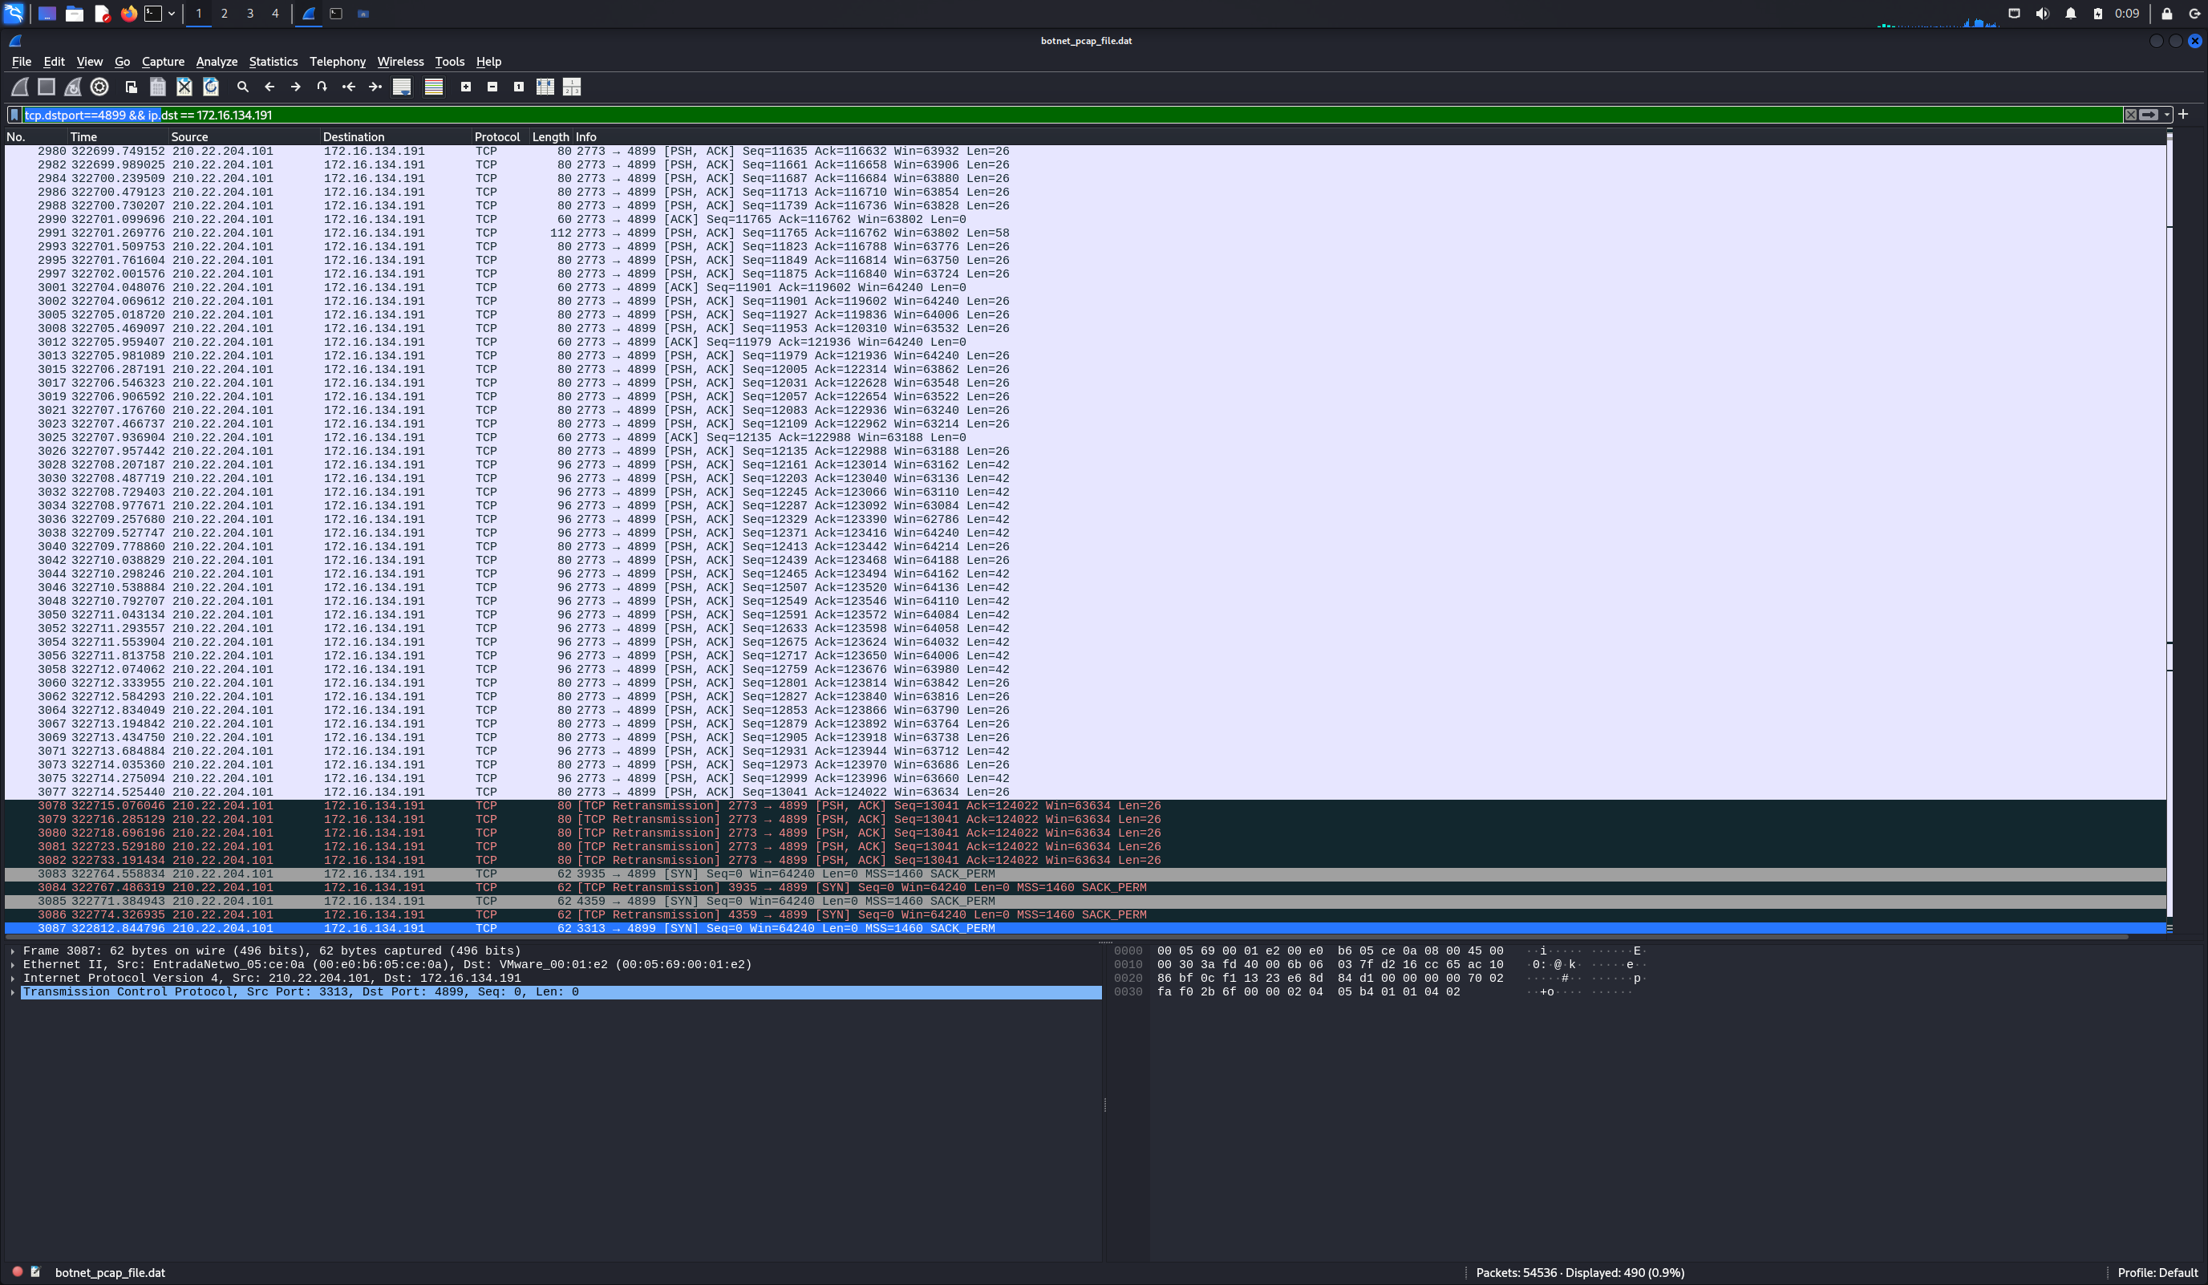2208x1285 pixels.
Task: Open the Statistics menu
Action: click(273, 61)
